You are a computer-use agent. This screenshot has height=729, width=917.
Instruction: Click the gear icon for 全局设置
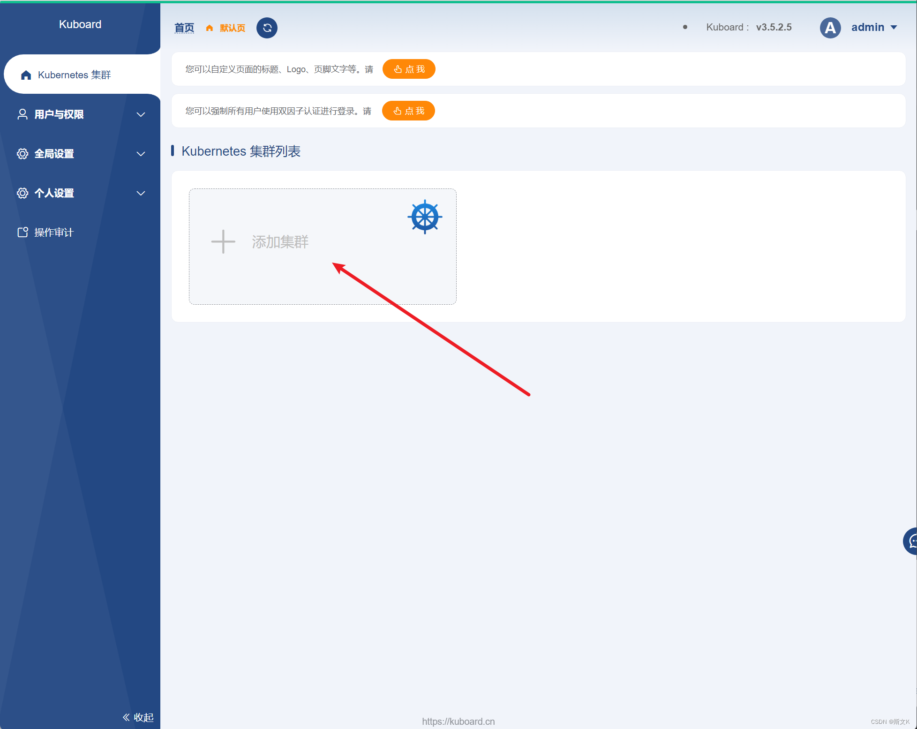[23, 154]
